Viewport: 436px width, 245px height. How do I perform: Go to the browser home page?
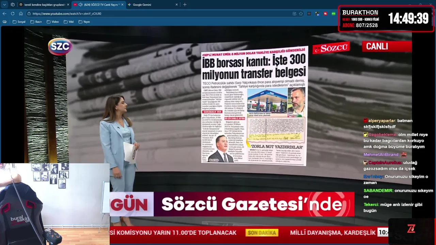21,14
